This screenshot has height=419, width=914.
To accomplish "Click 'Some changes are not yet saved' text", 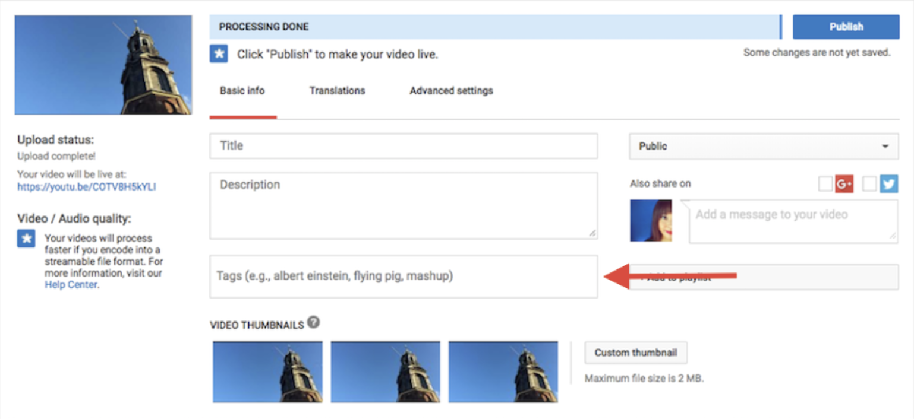I will (x=817, y=53).
